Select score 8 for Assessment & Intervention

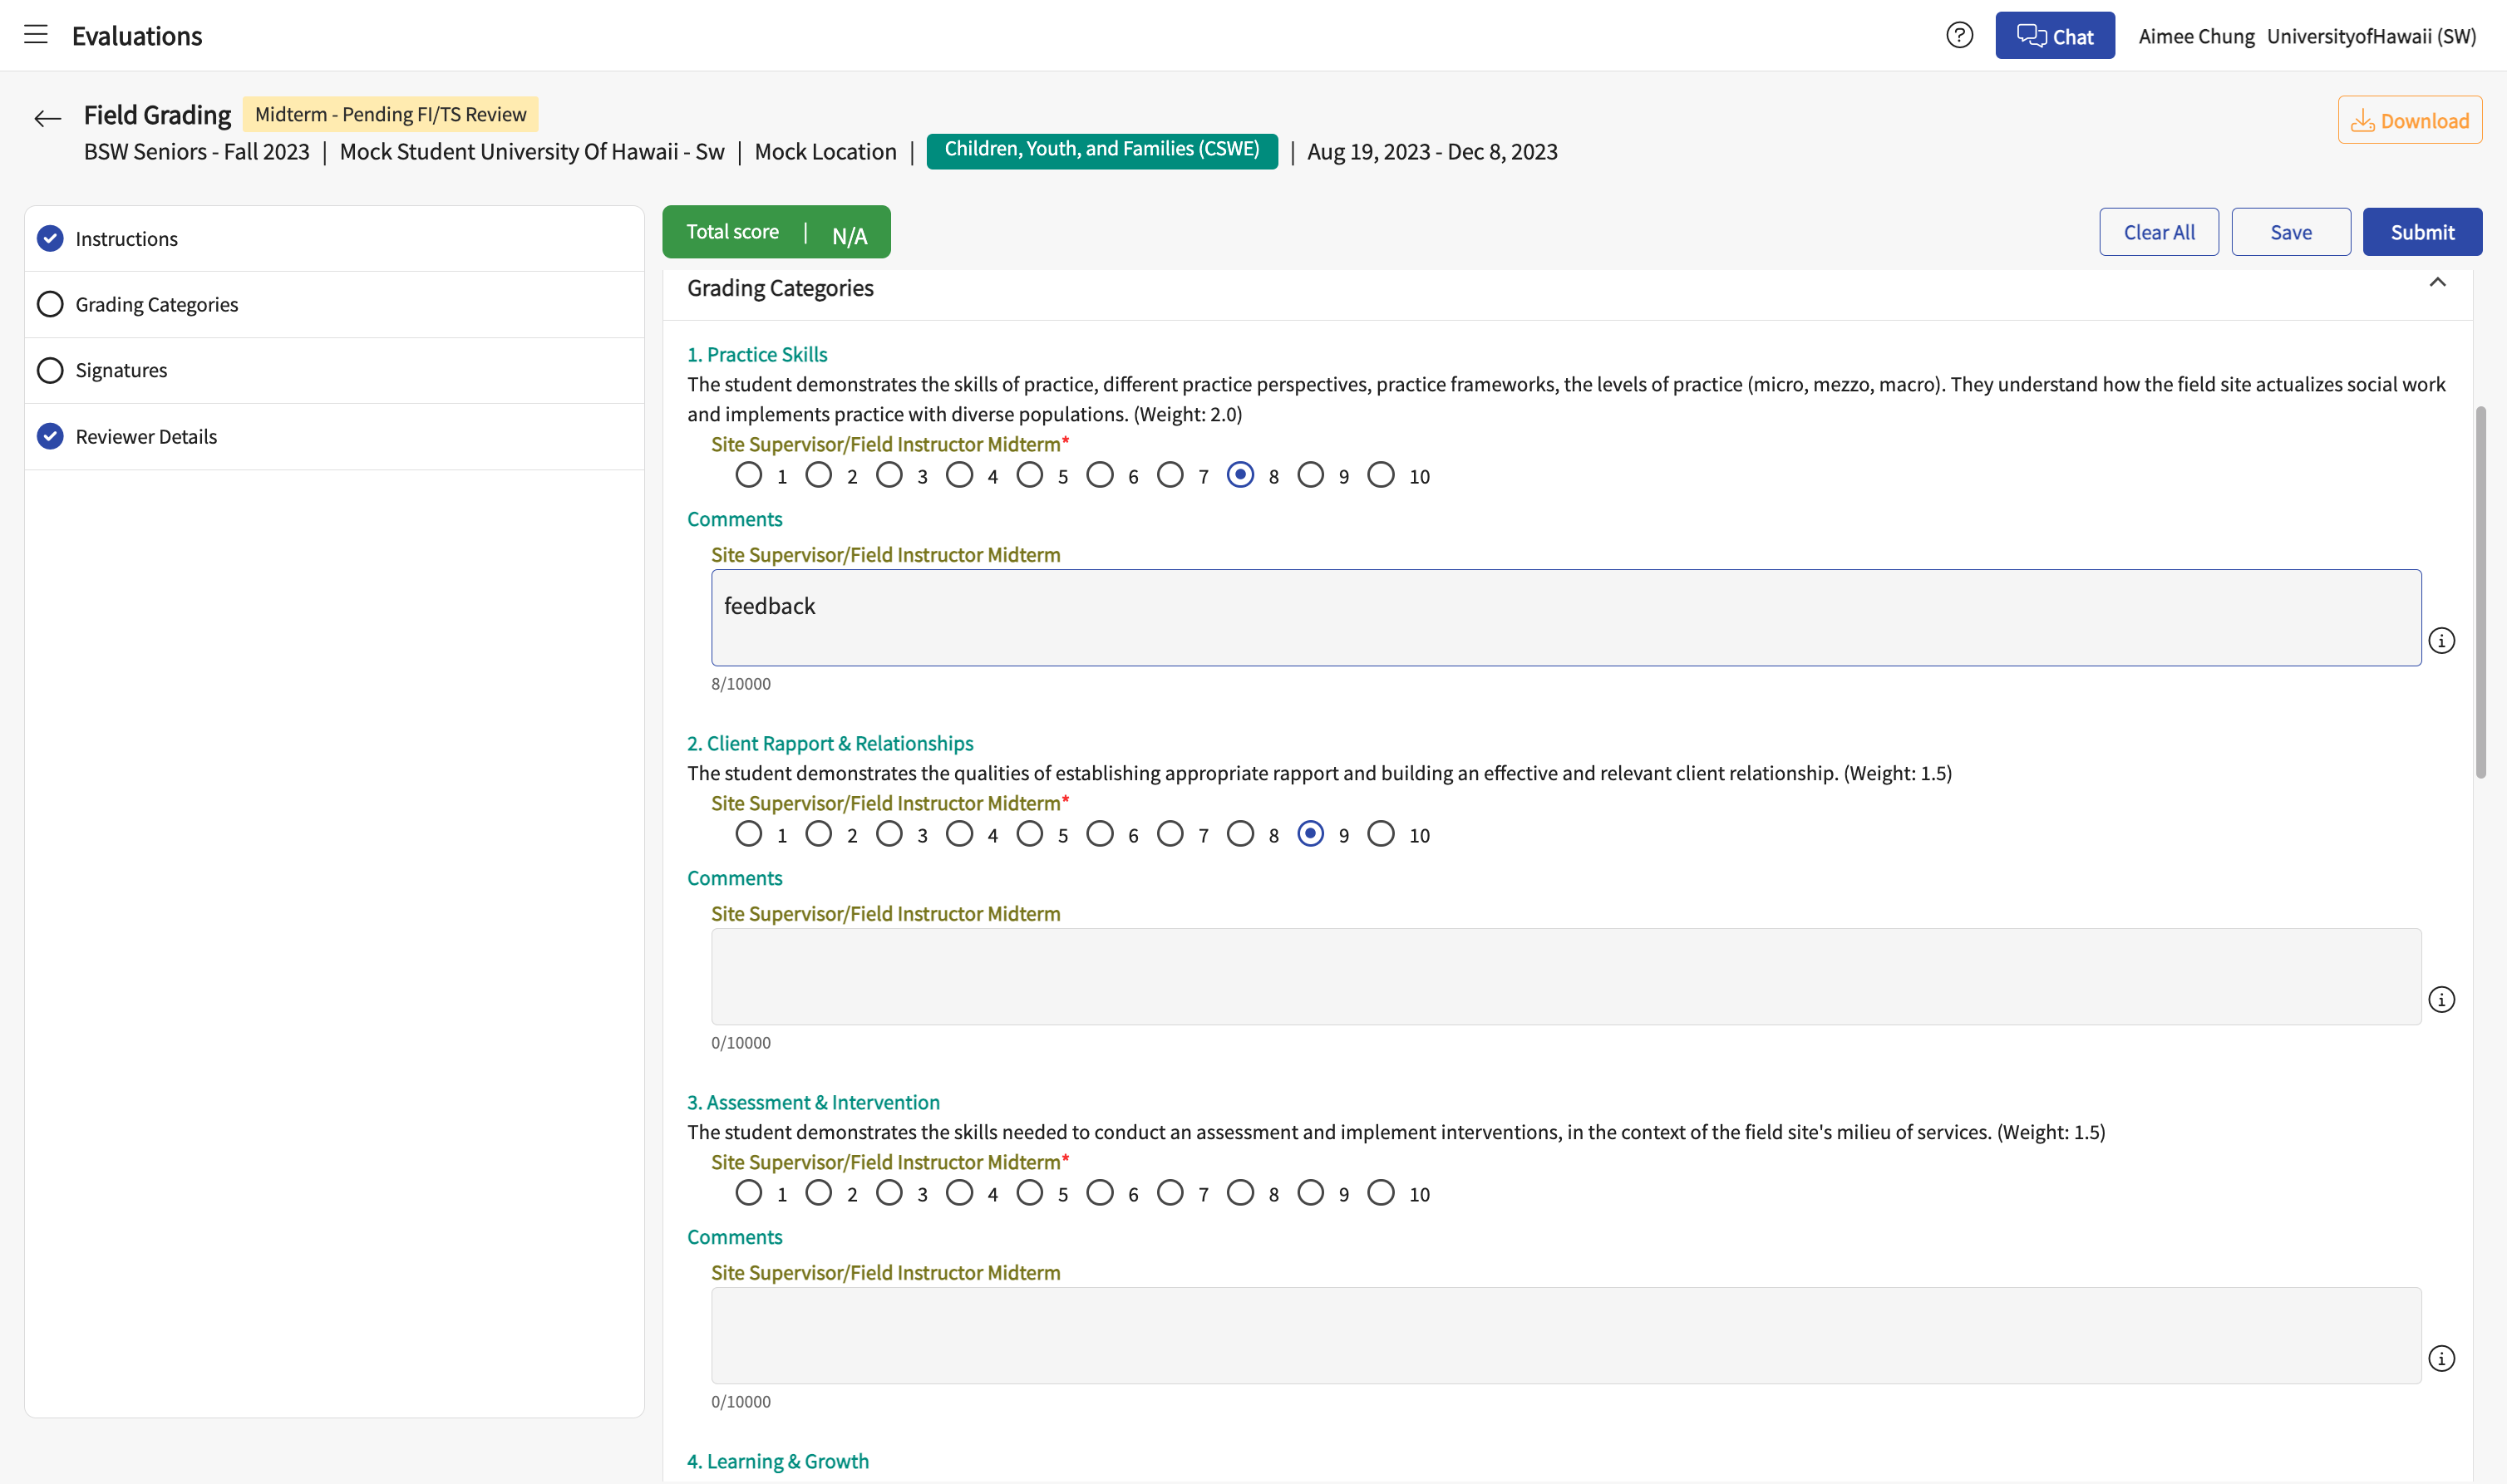click(1239, 1192)
